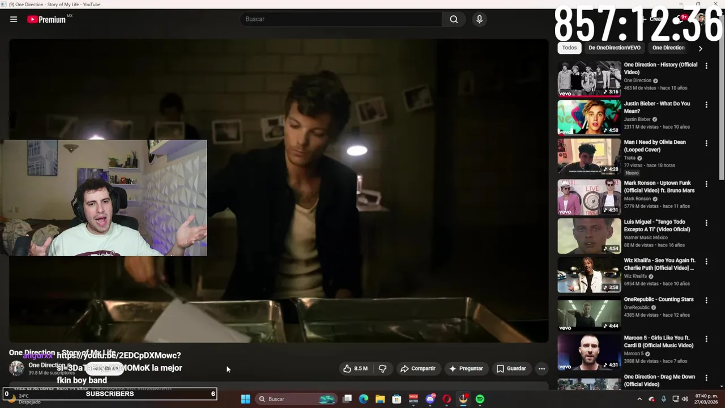Focus the Windows taskbar Buscar search box

(x=296, y=399)
